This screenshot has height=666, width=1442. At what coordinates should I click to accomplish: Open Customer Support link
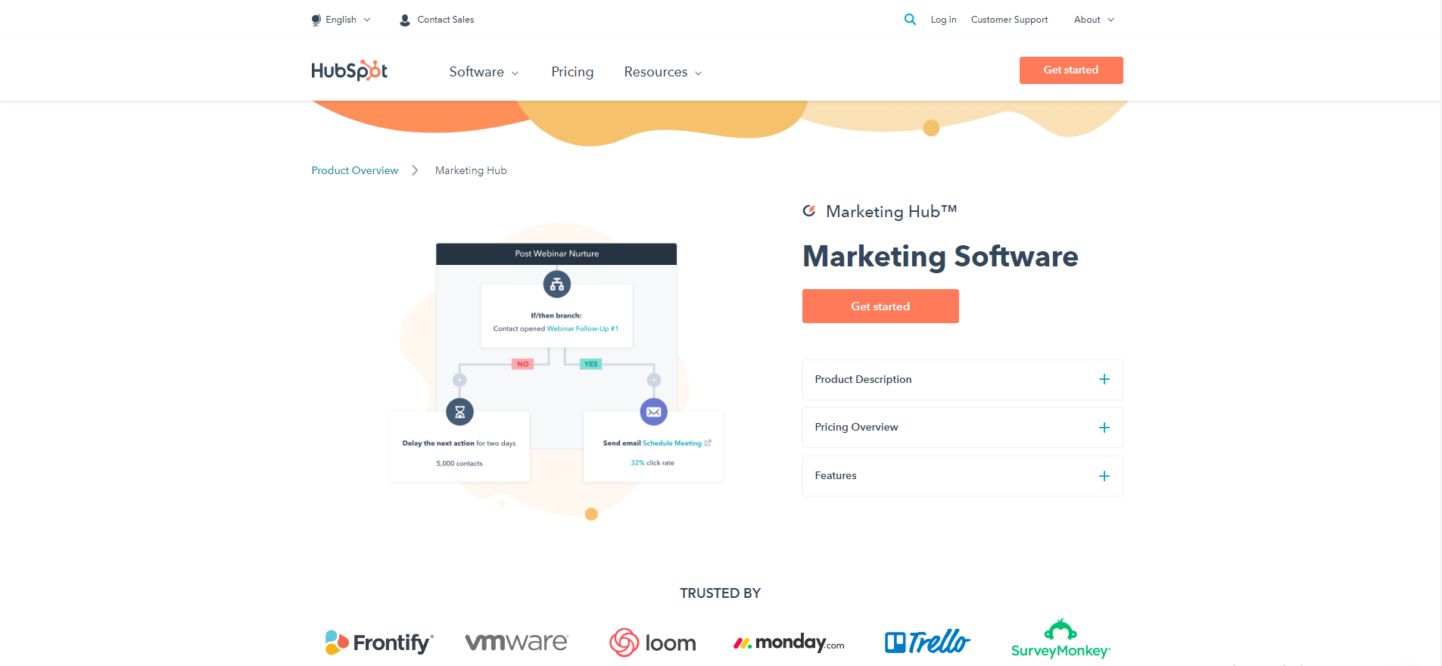[1009, 20]
